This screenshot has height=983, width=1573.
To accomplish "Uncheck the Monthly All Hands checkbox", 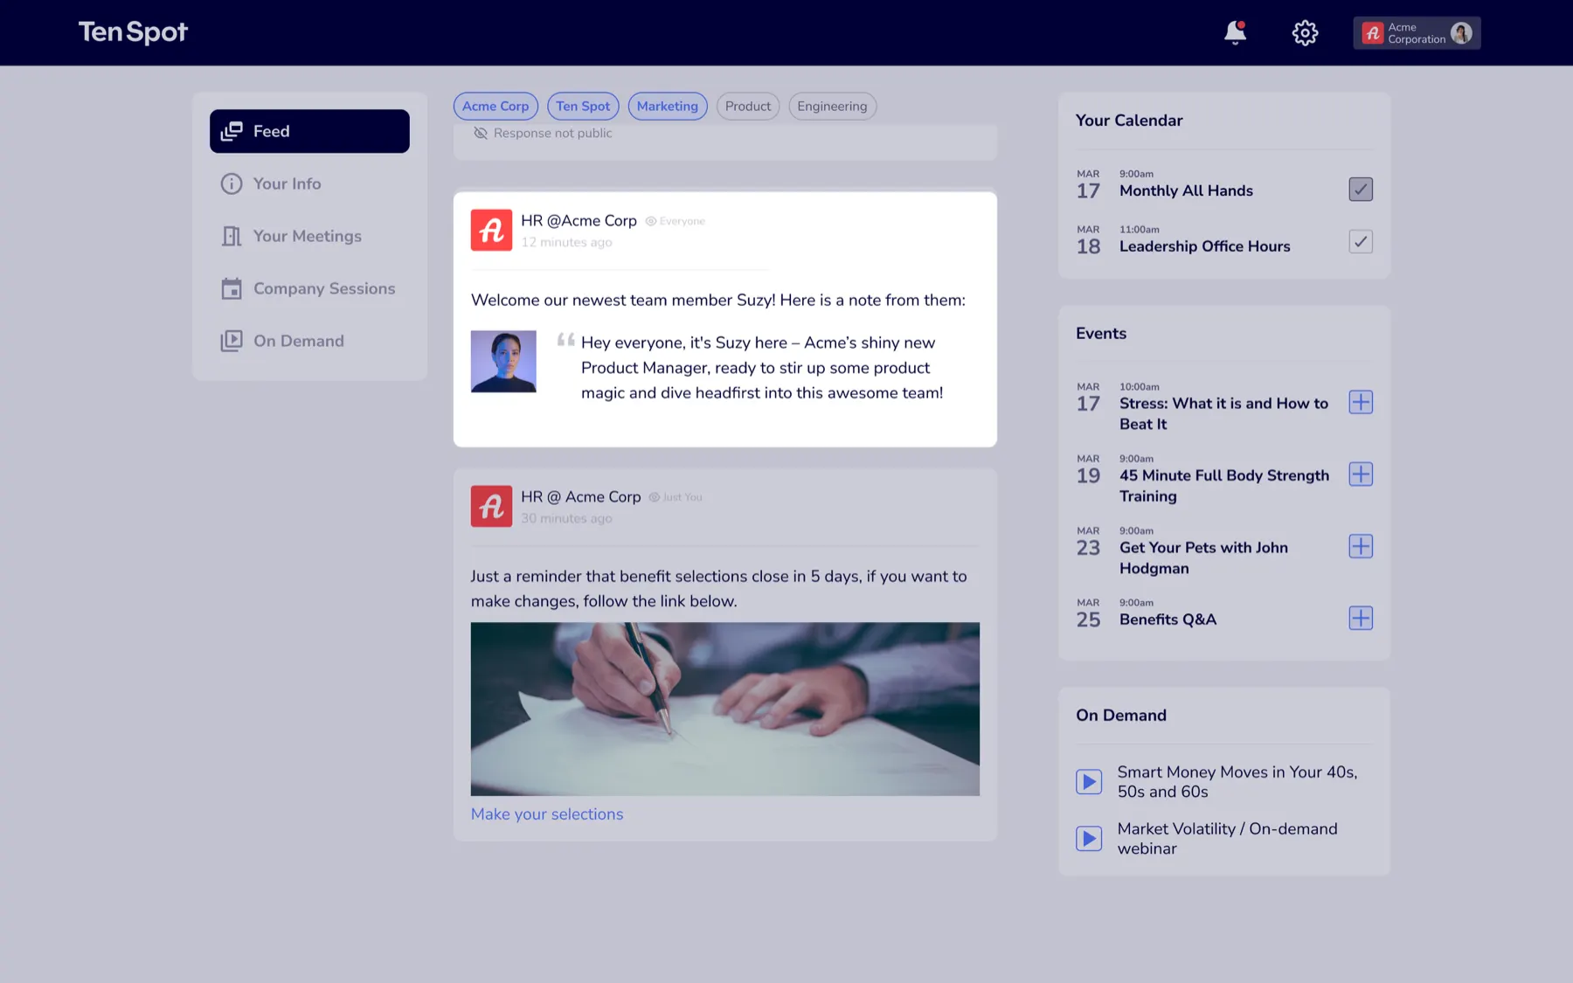I will (1361, 189).
